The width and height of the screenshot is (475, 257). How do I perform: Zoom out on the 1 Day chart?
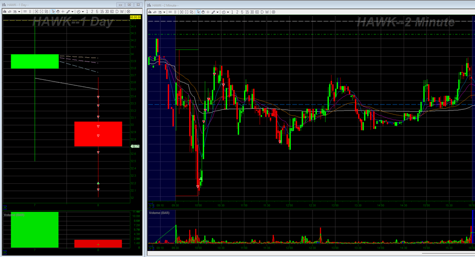tap(42, 11)
